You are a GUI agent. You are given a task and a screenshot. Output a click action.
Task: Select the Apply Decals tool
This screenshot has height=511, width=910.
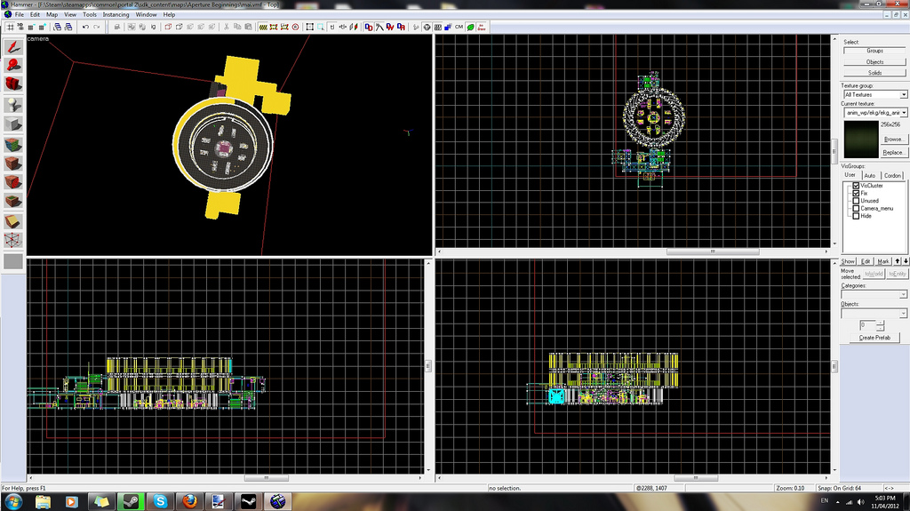(13, 182)
